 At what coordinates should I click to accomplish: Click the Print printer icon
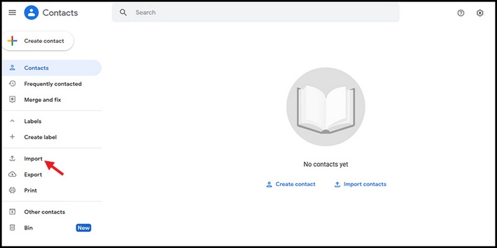pyautogui.click(x=12, y=190)
